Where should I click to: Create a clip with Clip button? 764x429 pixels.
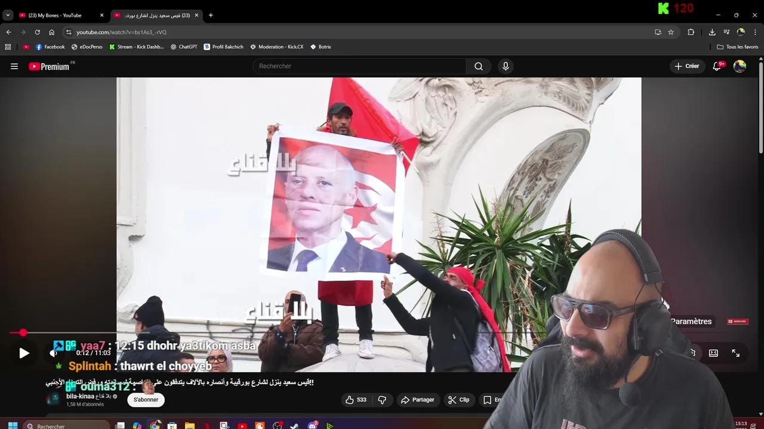pyautogui.click(x=458, y=400)
